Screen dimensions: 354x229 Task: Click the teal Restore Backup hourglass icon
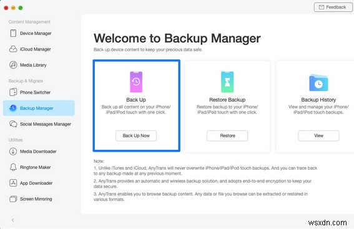227,82
